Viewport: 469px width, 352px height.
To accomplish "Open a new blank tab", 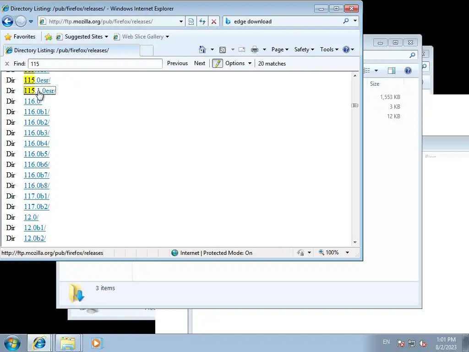I will [x=147, y=50].
